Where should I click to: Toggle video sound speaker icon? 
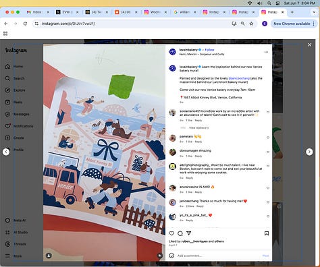click(x=160, y=256)
